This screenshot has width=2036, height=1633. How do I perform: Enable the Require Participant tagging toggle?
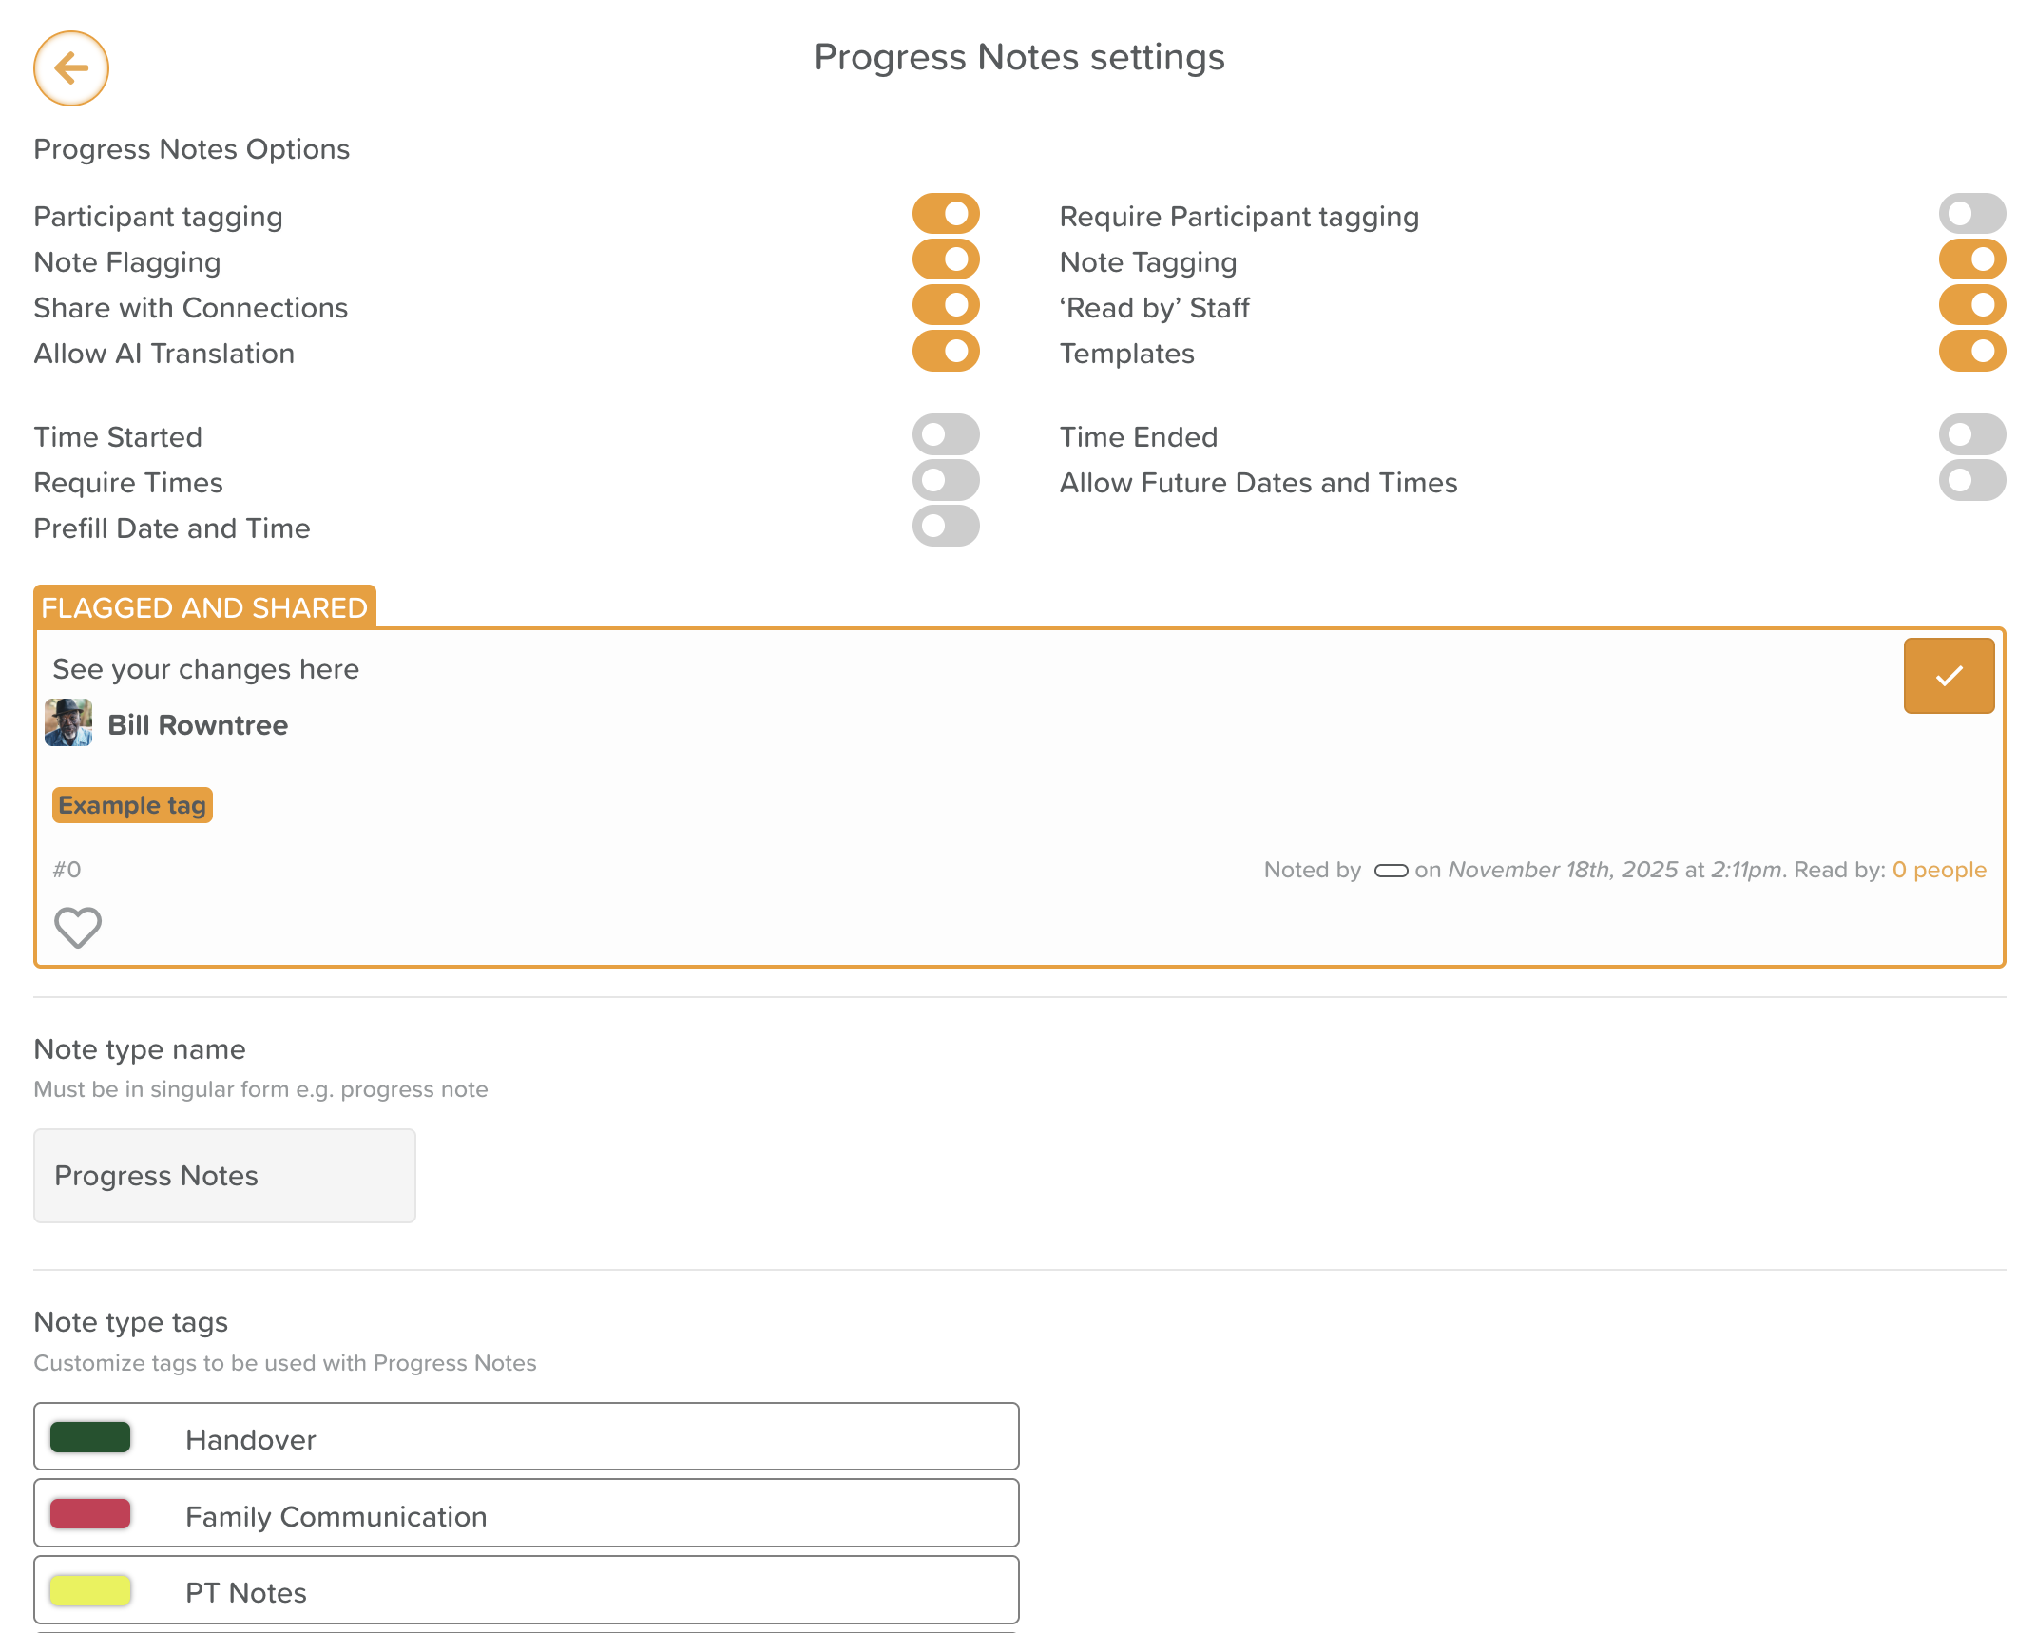(1972, 214)
